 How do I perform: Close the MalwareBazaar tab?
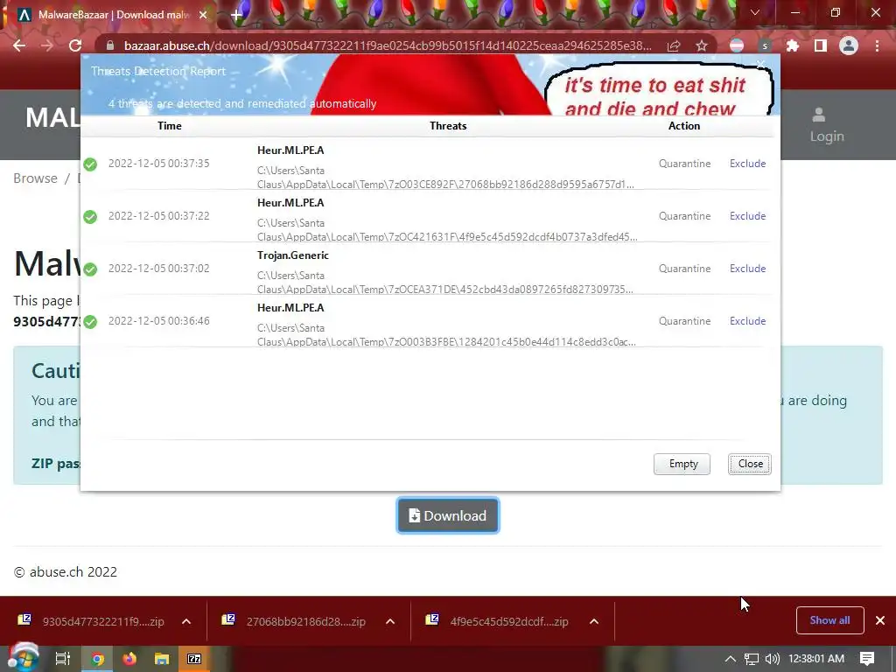pyautogui.click(x=203, y=15)
